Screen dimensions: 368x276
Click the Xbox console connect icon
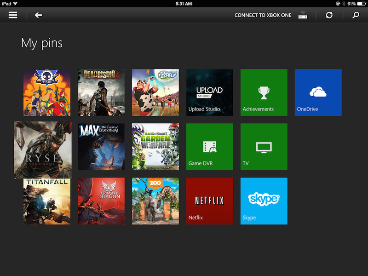click(303, 15)
